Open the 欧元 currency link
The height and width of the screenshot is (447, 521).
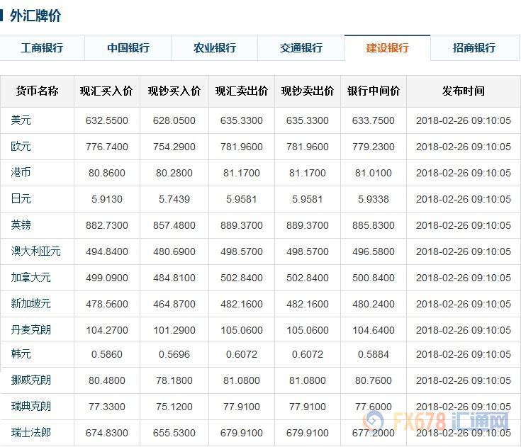pos(21,146)
